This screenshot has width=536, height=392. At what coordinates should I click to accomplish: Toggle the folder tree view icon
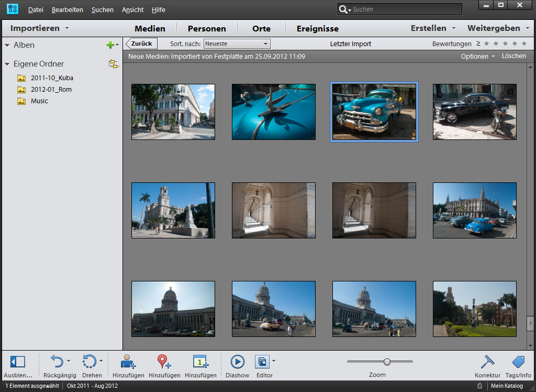point(113,64)
